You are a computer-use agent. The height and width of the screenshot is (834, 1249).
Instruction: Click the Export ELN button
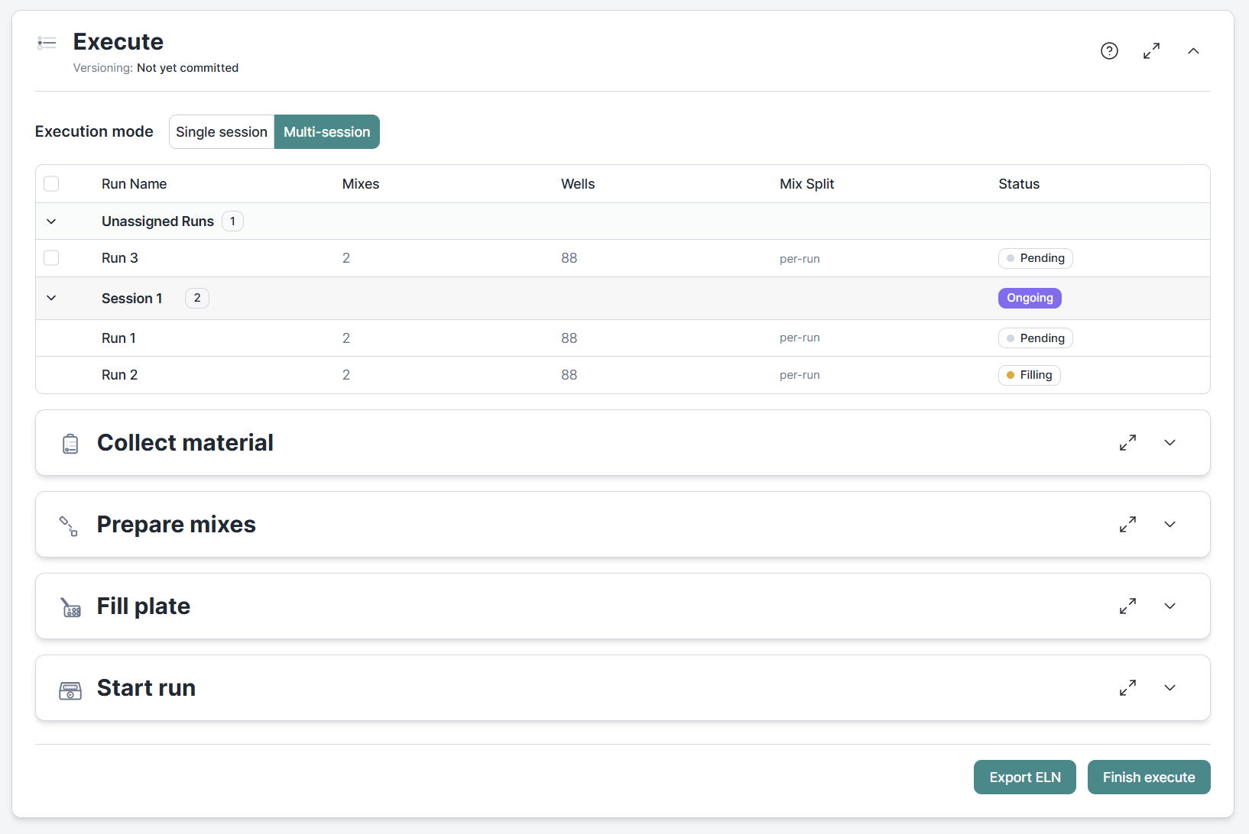coord(1024,777)
